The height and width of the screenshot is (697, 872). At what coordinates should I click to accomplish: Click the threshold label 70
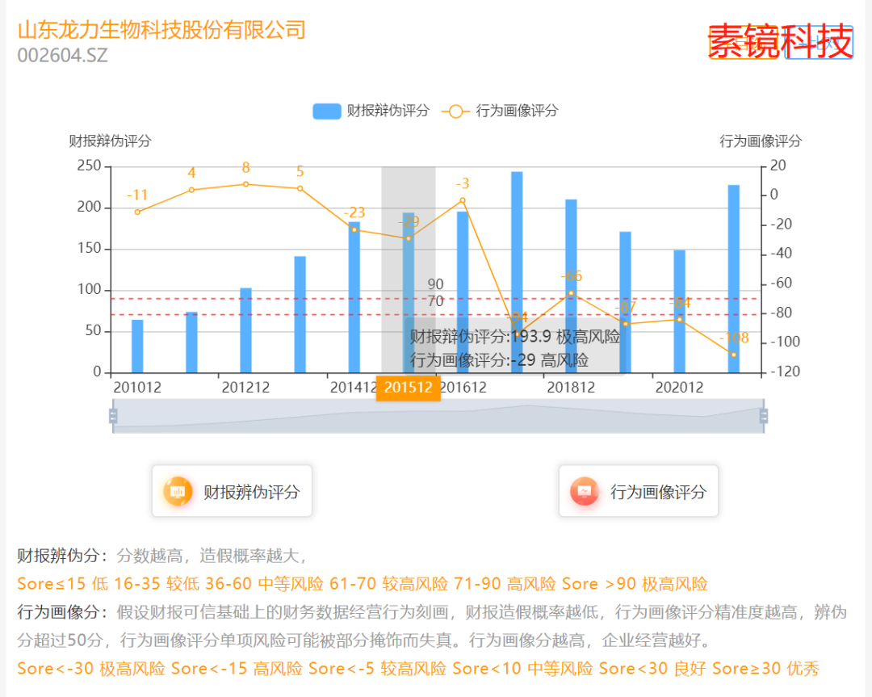pyautogui.click(x=435, y=301)
